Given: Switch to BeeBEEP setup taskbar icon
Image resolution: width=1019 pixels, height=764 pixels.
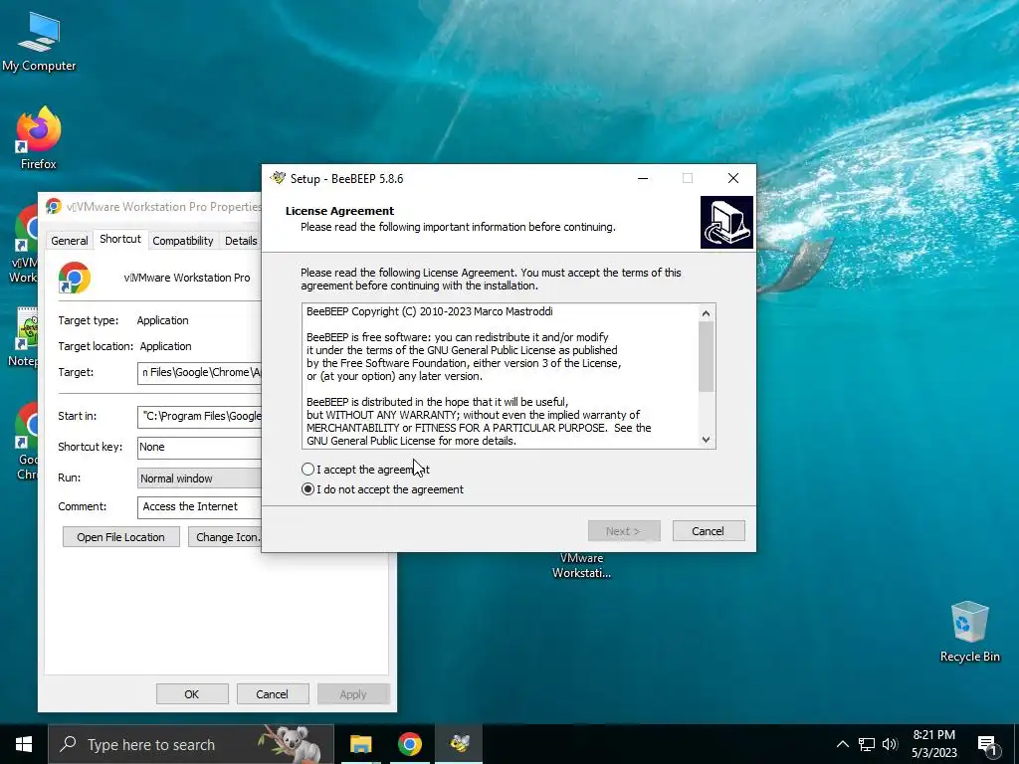Looking at the screenshot, I should pyautogui.click(x=459, y=744).
